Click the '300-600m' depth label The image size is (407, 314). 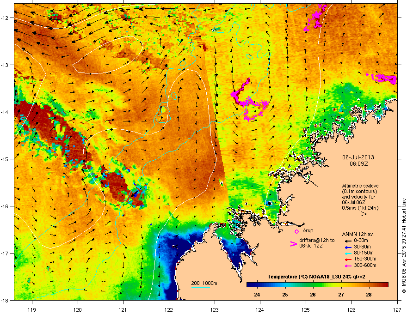(365, 265)
